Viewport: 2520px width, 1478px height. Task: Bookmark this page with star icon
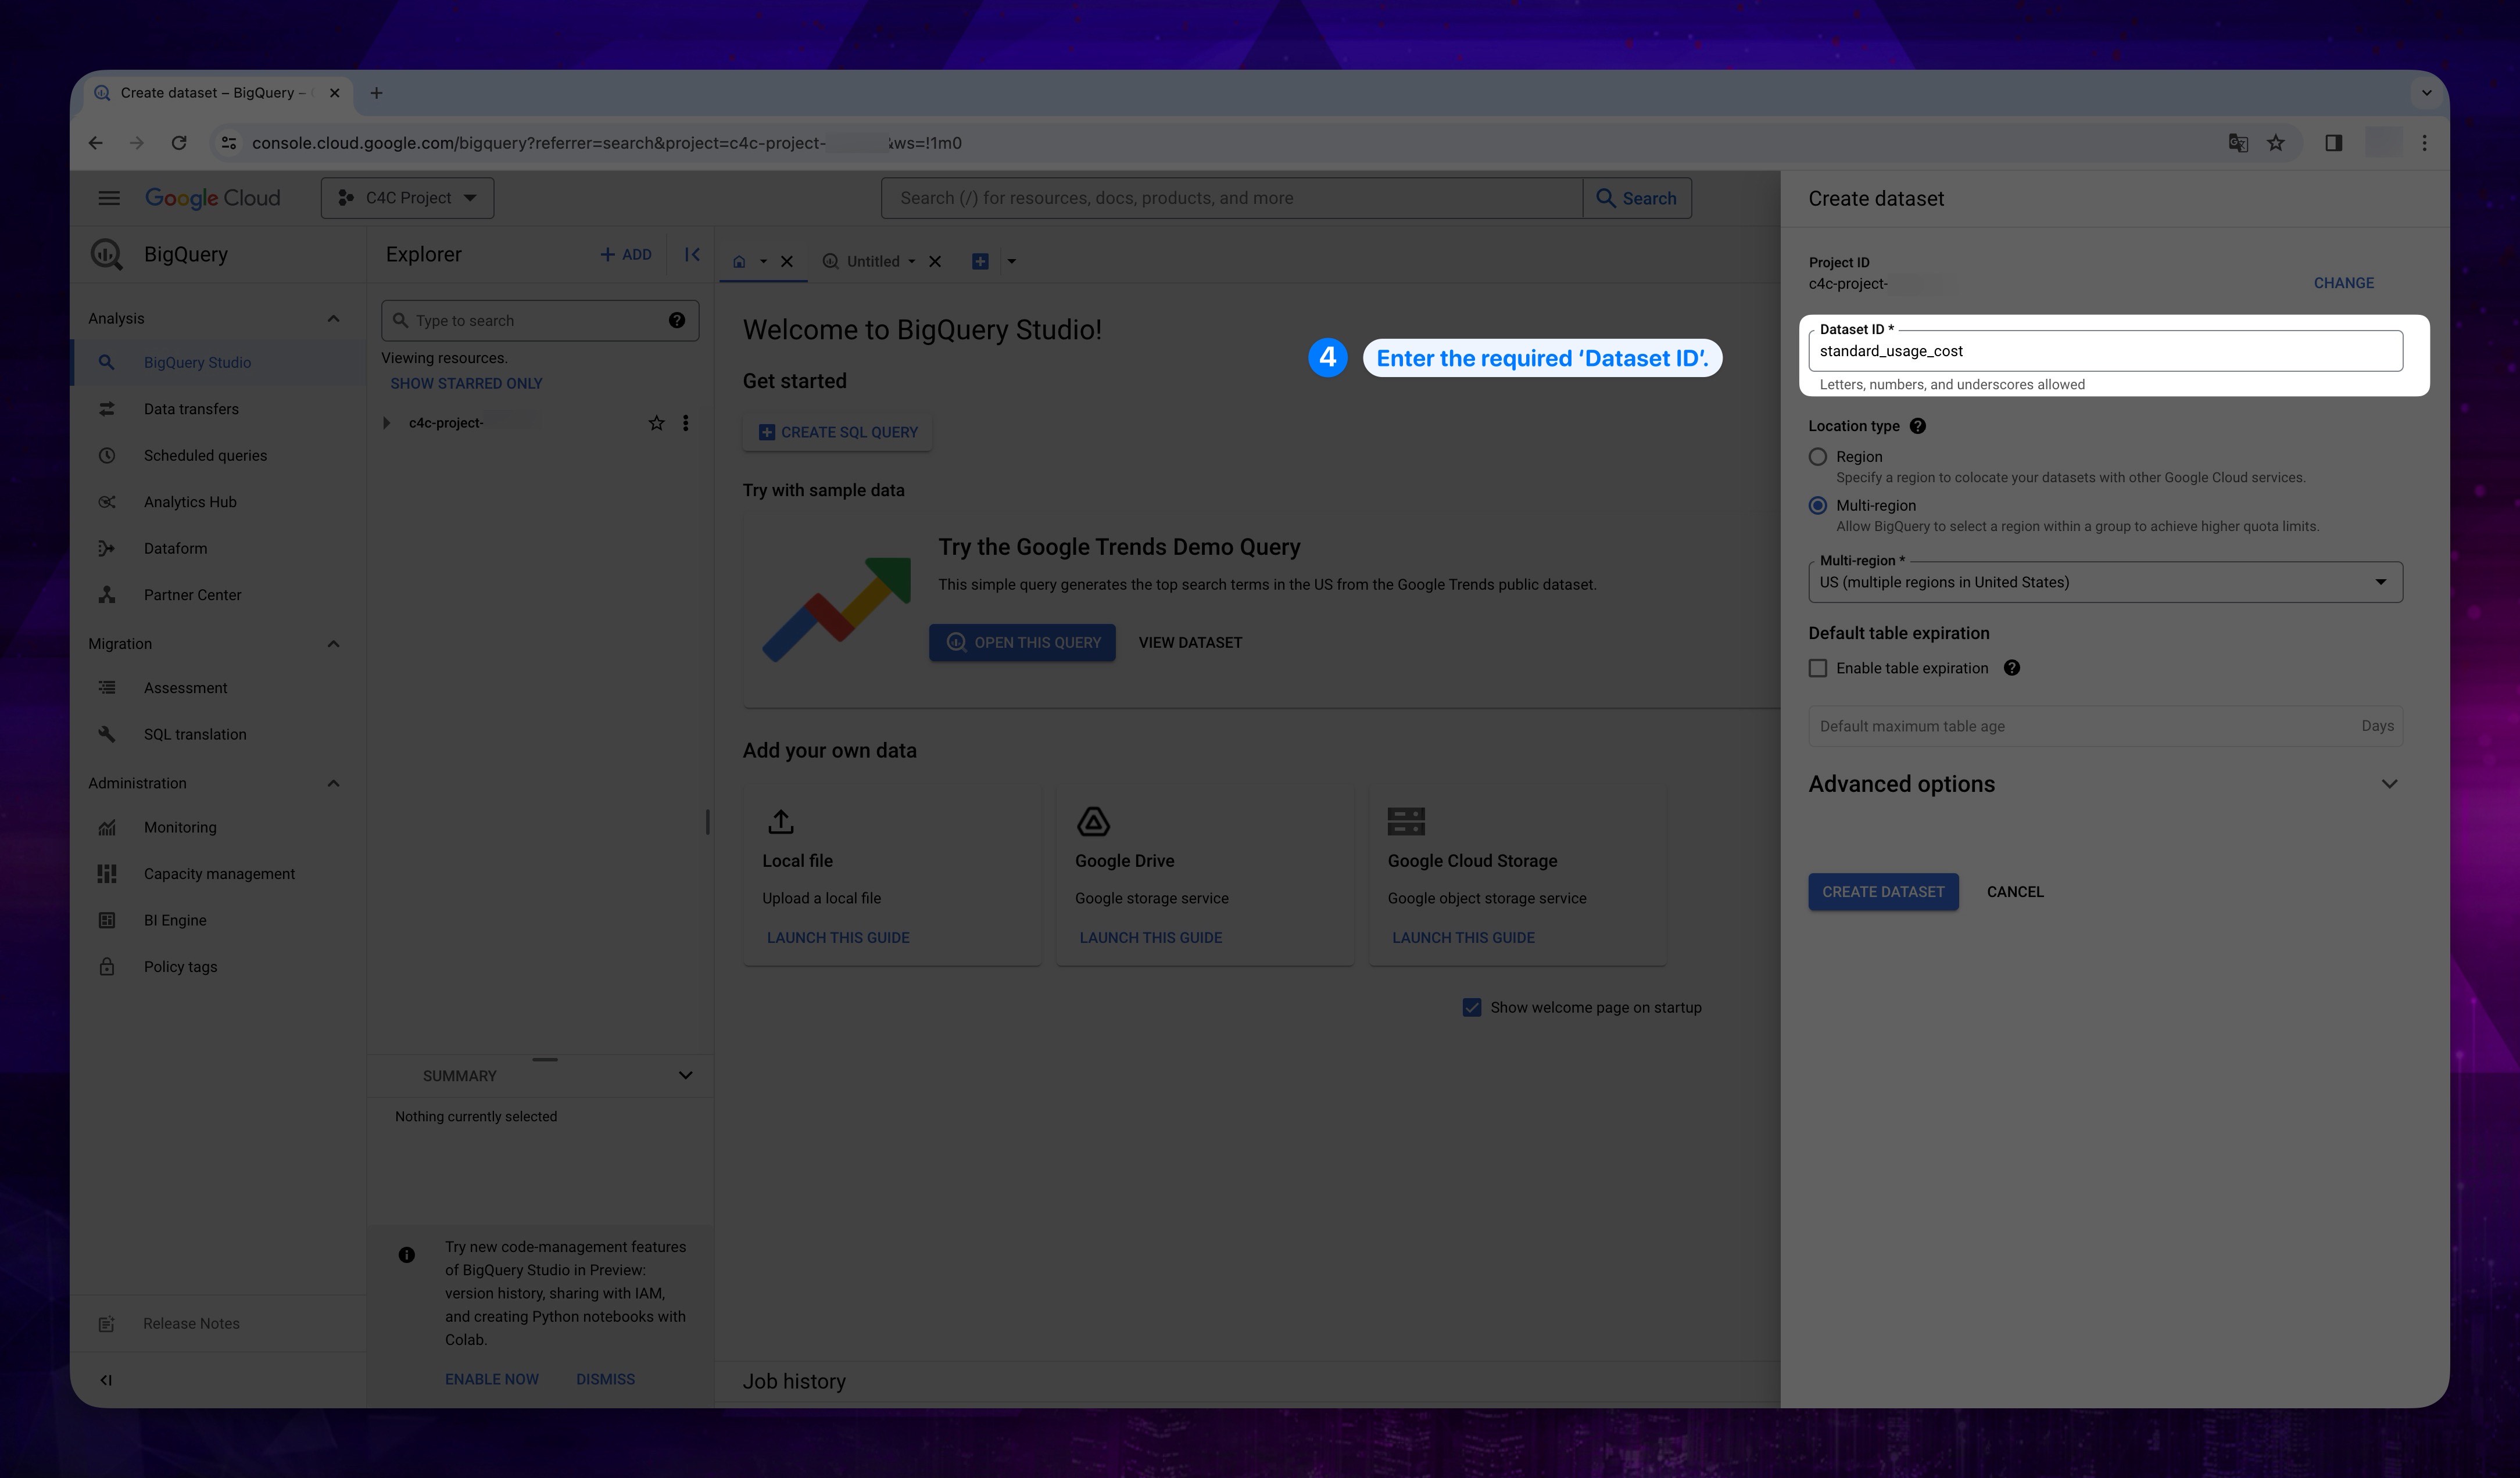[x=2276, y=143]
